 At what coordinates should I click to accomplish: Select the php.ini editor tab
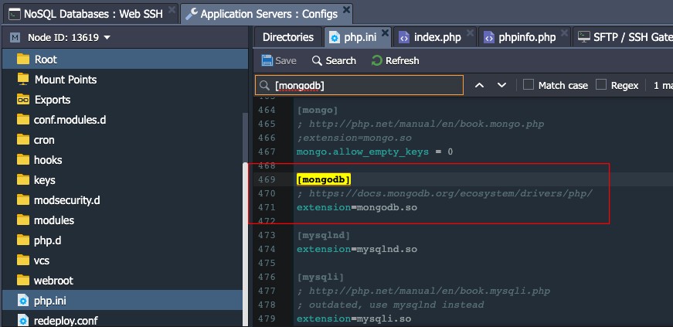pos(358,37)
